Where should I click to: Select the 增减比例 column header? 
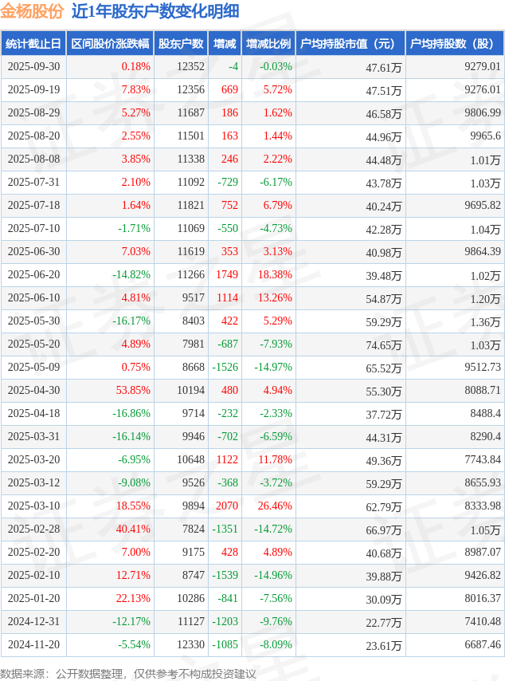[x=268, y=44]
